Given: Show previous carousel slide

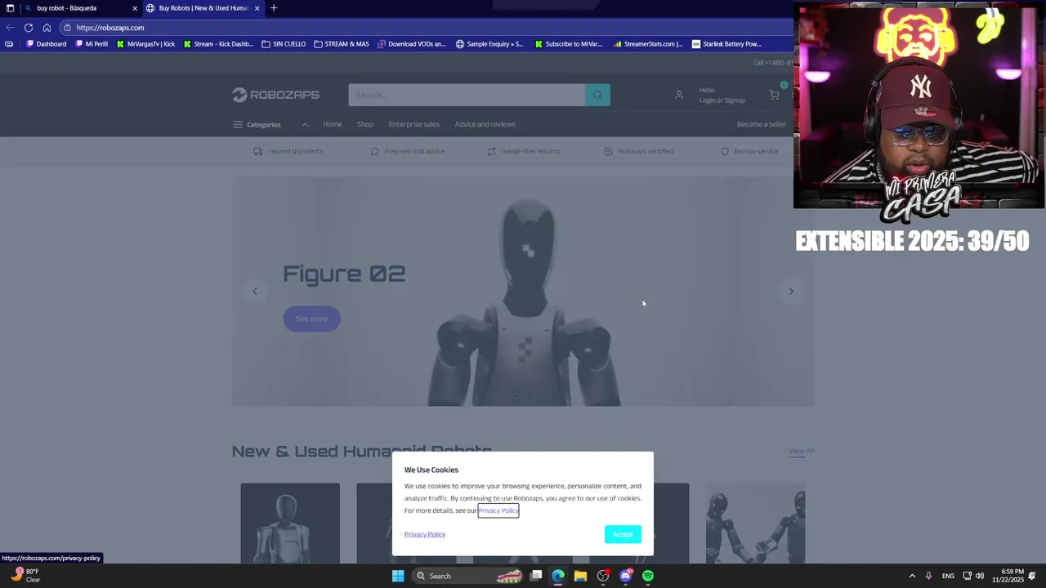Looking at the screenshot, I should click(x=255, y=292).
